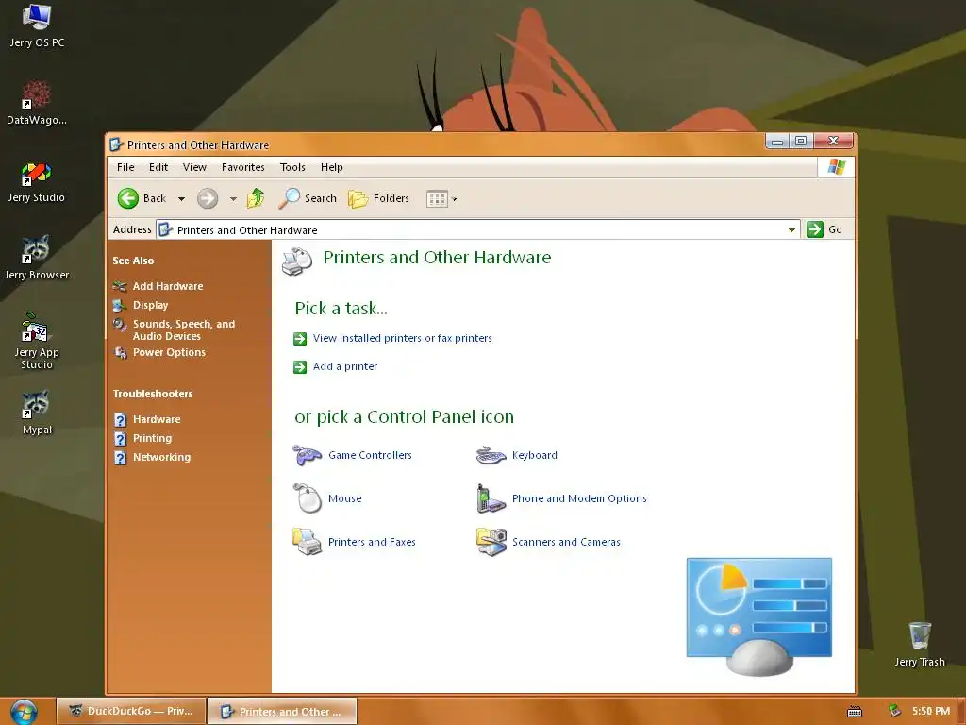Viewport: 966px width, 725px height.
Task: Click the Go button next to address bar
Action: (824, 229)
